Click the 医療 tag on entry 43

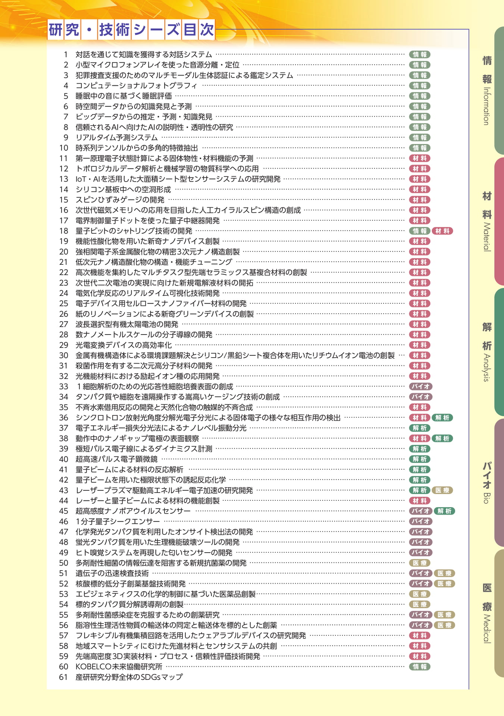pos(442,491)
